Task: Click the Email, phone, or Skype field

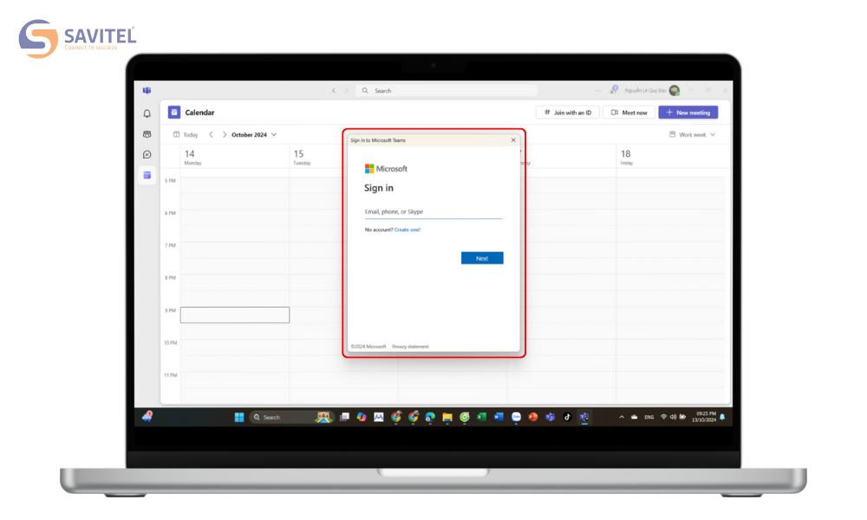Action: (x=433, y=211)
